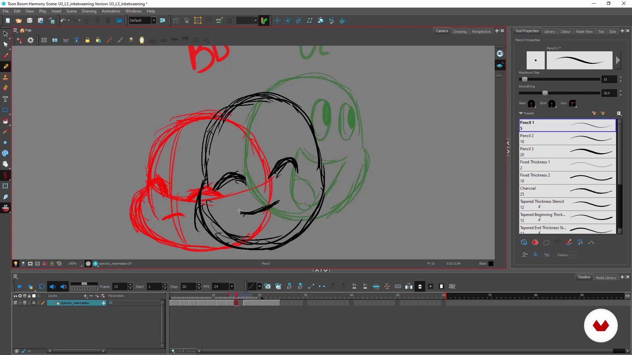This screenshot has width=632, height=355.
Task: Click the Show Grid icon
Action: point(44,40)
